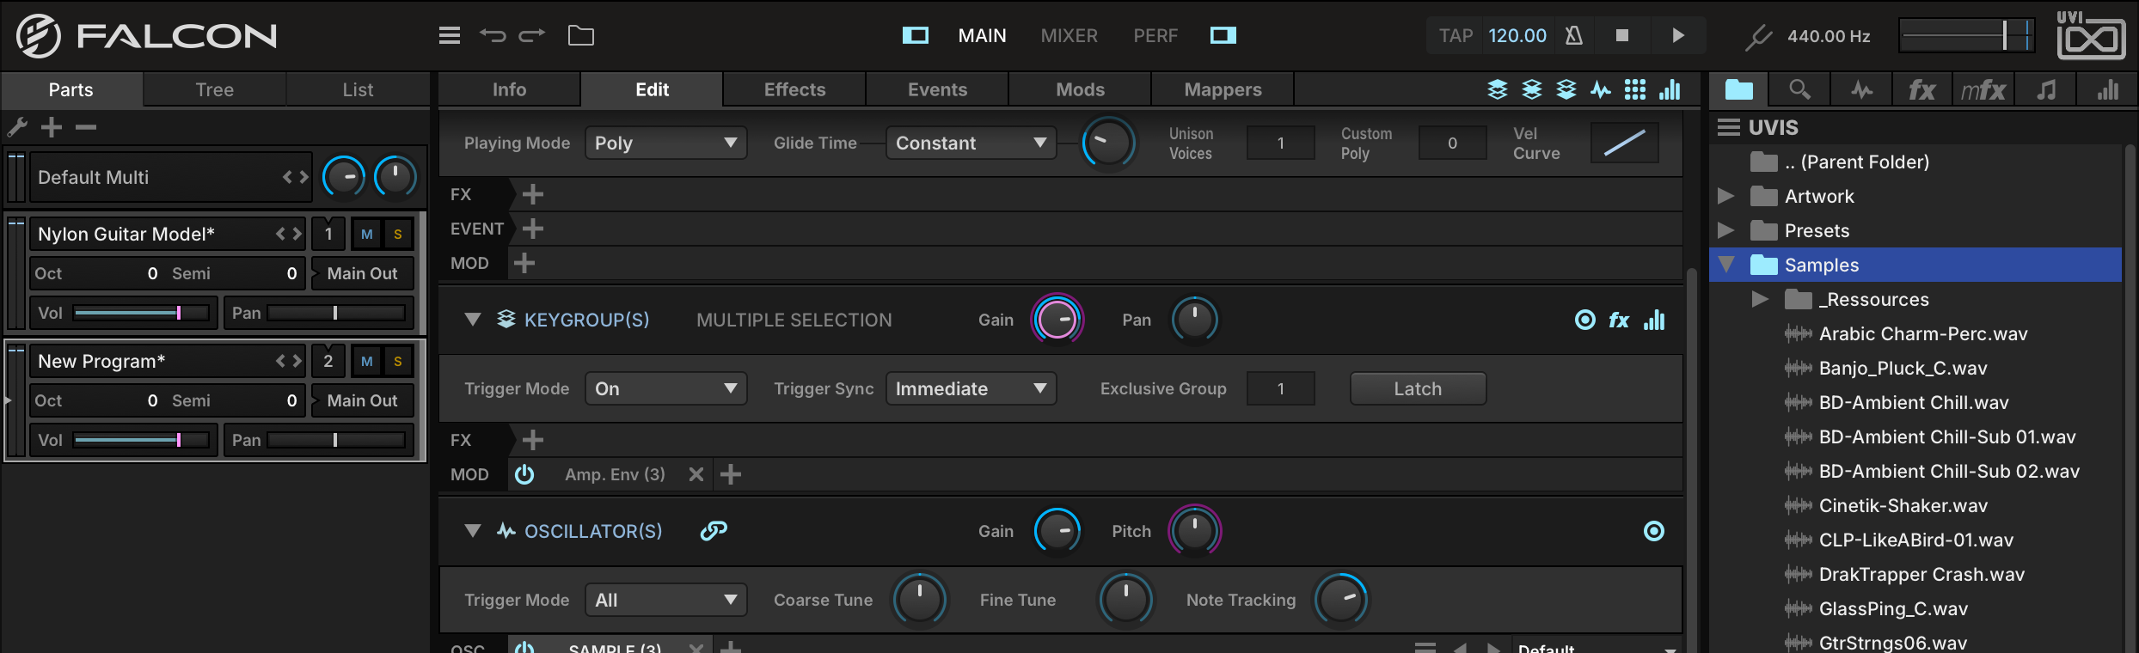
Task: Click the Latch button
Action: [1418, 388]
